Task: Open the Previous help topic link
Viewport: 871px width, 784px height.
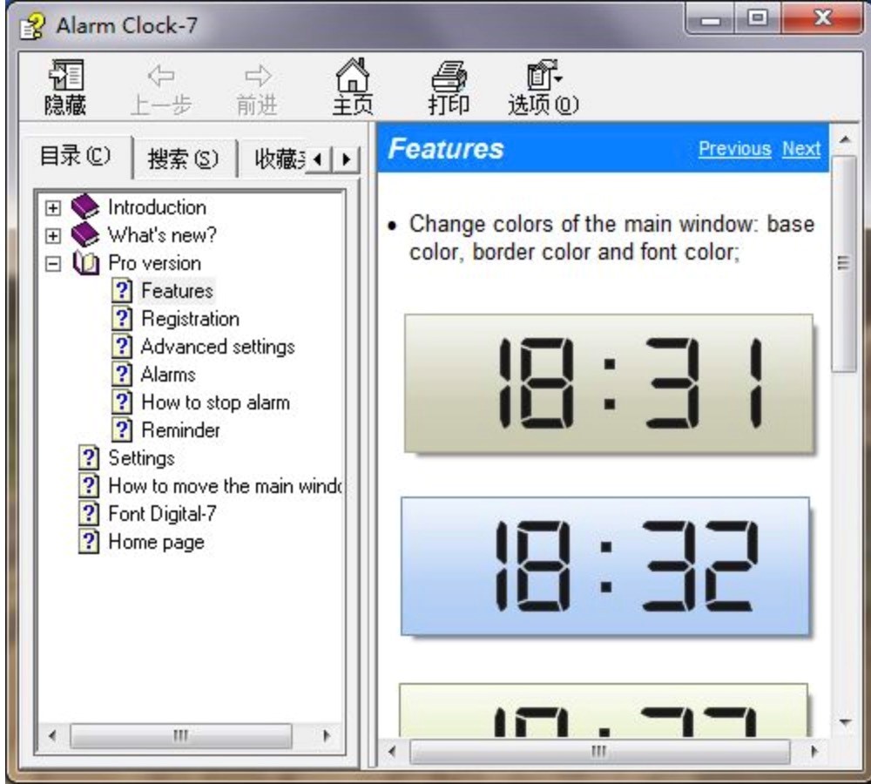Action: point(734,148)
